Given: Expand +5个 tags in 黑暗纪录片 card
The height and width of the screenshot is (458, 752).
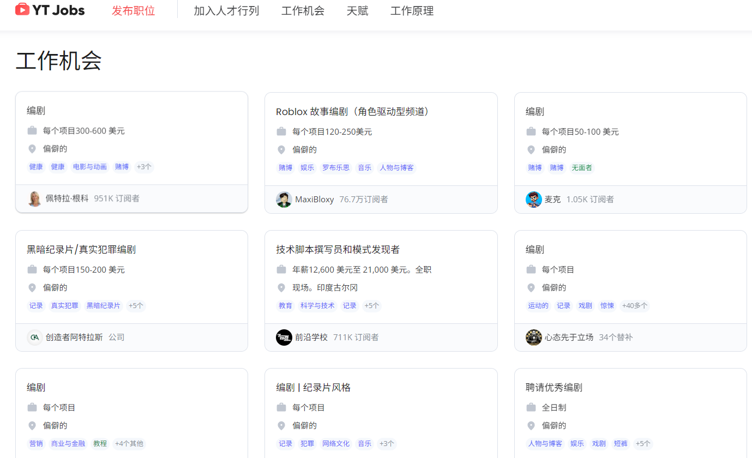Looking at the screenshot, I should pyautogui.click(x=136, y=306).
